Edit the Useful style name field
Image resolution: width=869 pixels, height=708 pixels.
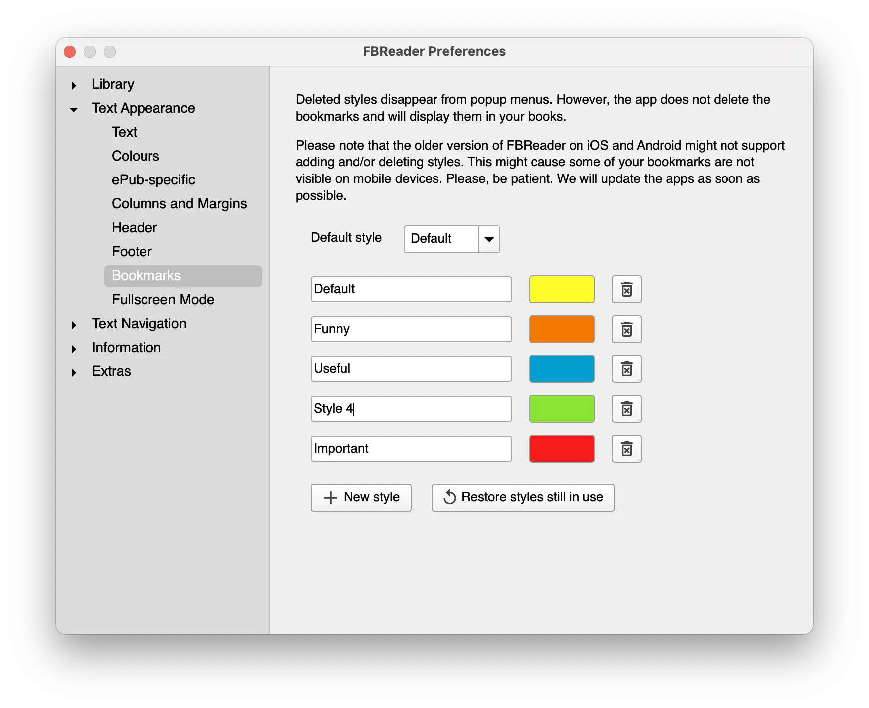tap(411, 369)
